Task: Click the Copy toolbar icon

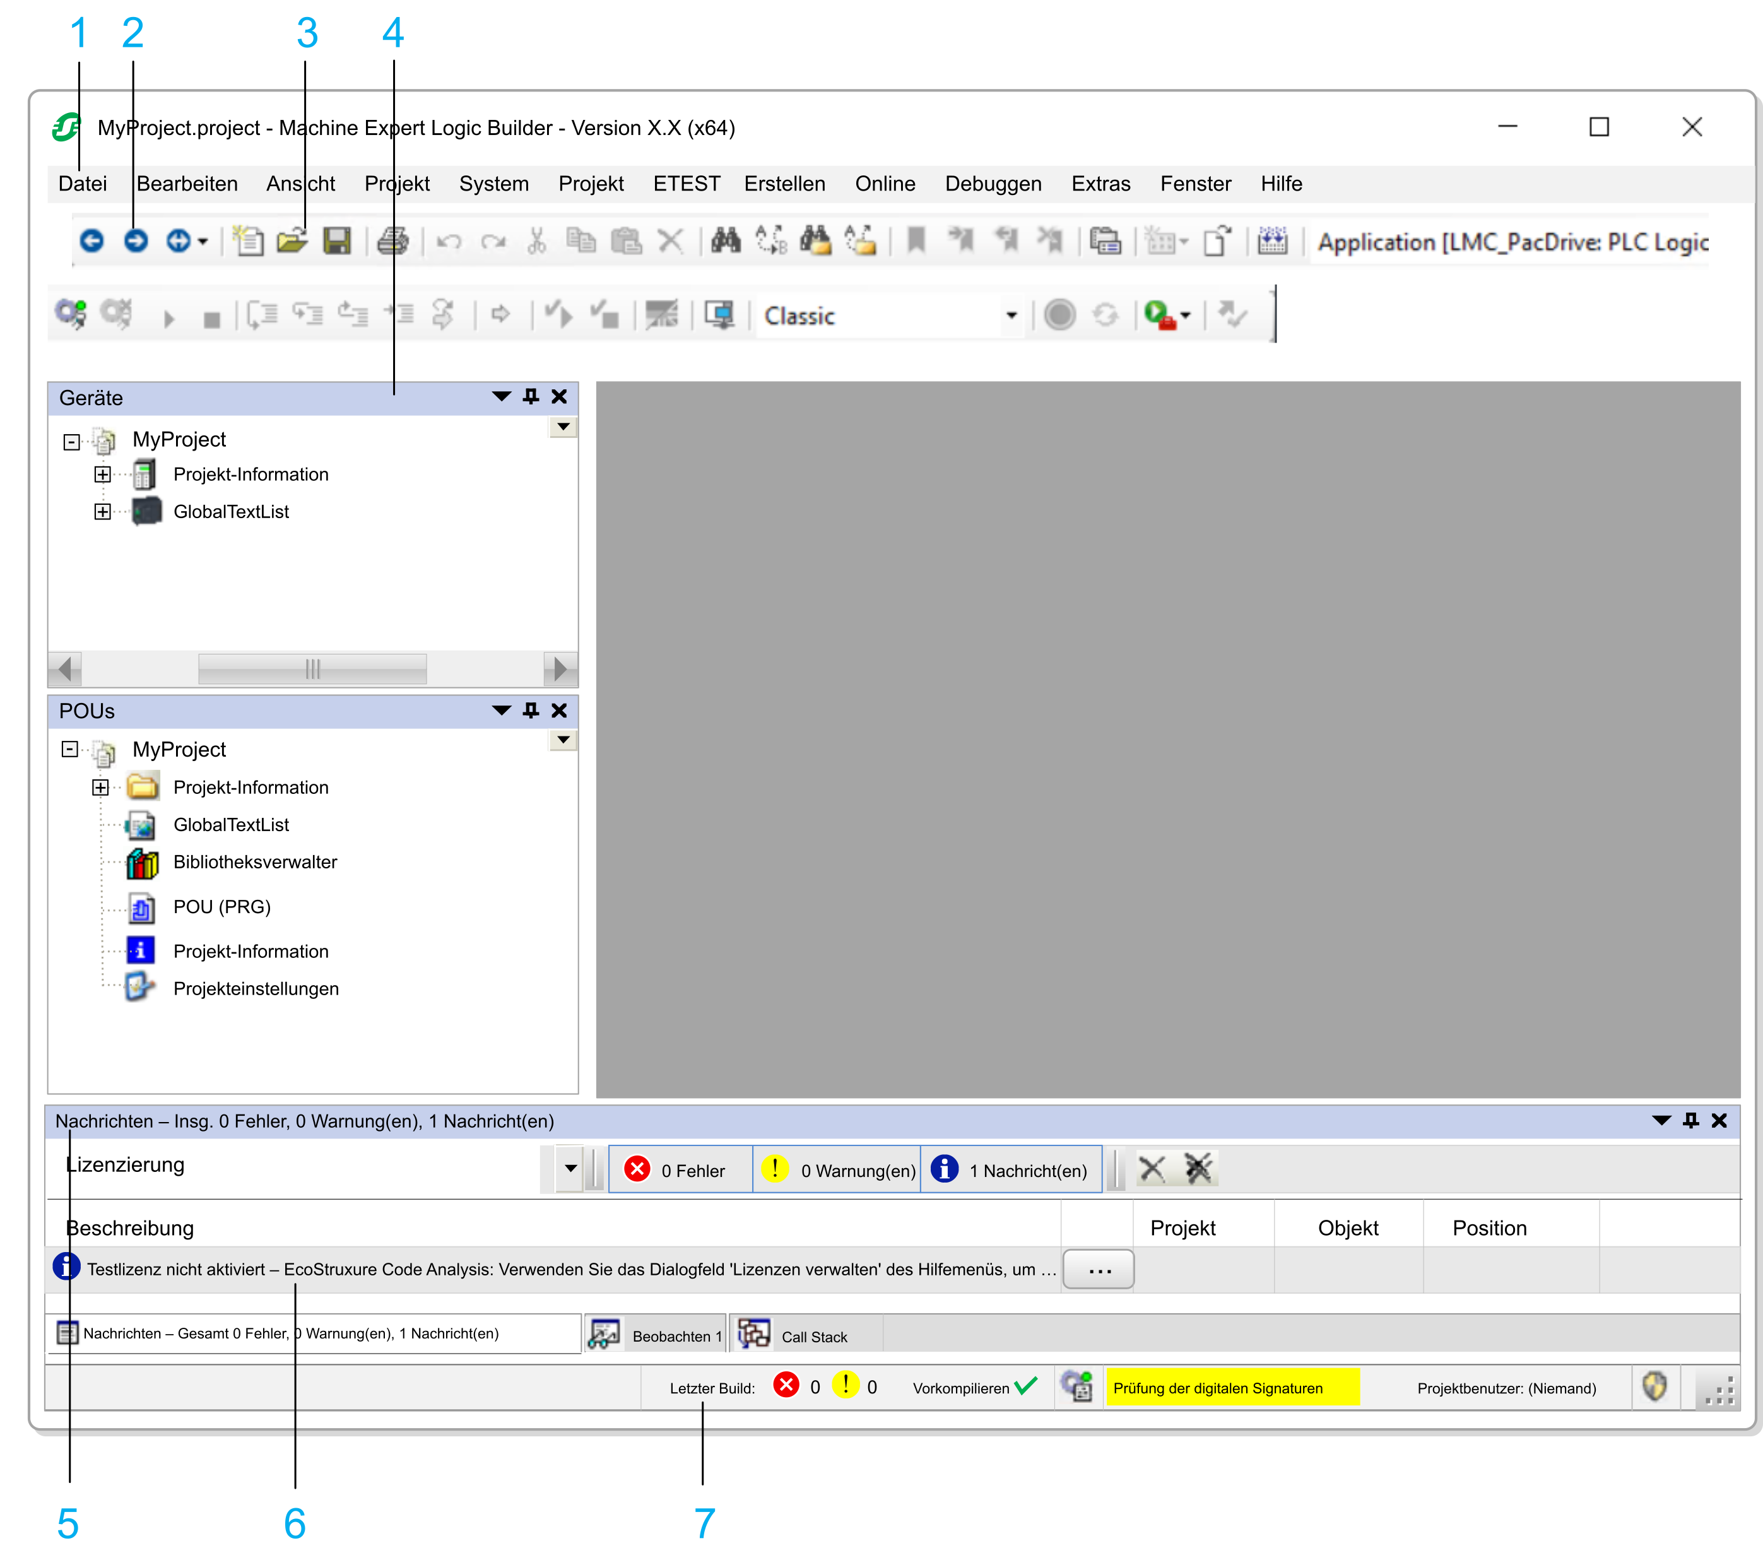Action: [x=581, y=240]
